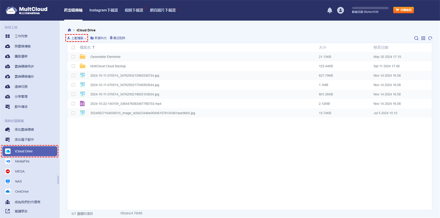440x218 pixels.
Task: Check the box for file ending 36724.jpg
Action: click(73, 75)
